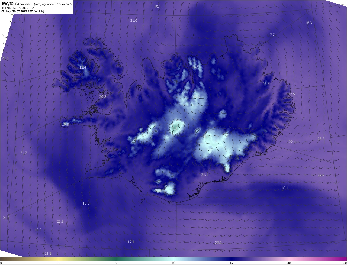Image resolution: width=347 pixels, height=265 pixels.
Task: Click the map value 21.3
Action: point(48,254)
